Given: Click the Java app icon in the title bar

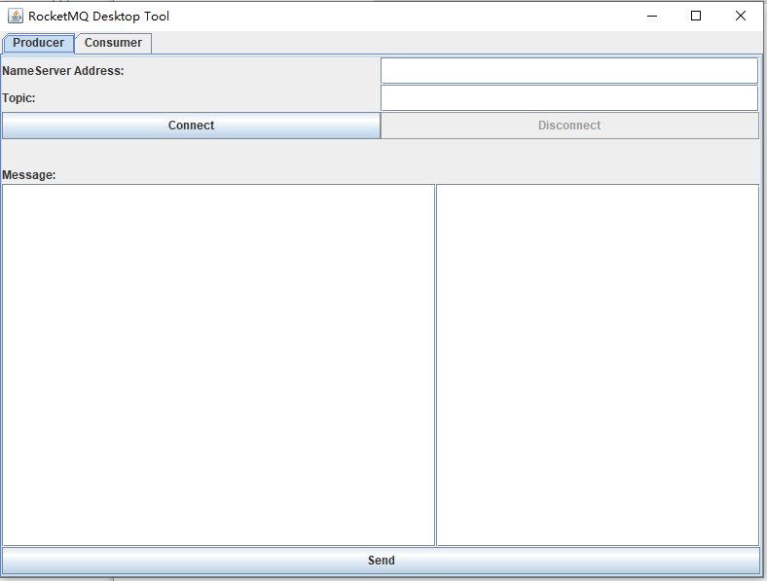Looking at the screenshot, I should click(x=16, y=17).
